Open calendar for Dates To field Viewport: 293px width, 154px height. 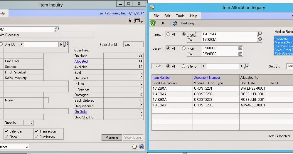click(x=240, y=54)
